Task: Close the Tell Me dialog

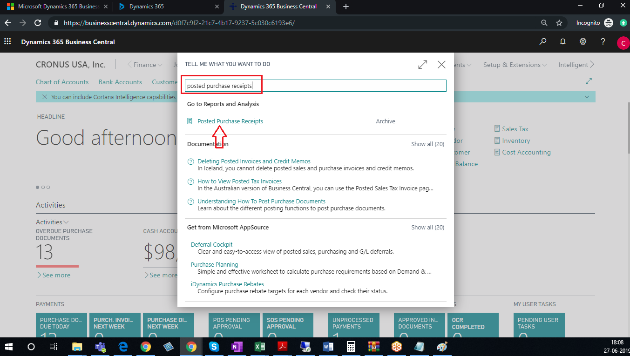Action: pyautogui.click(x=441, y=65)
